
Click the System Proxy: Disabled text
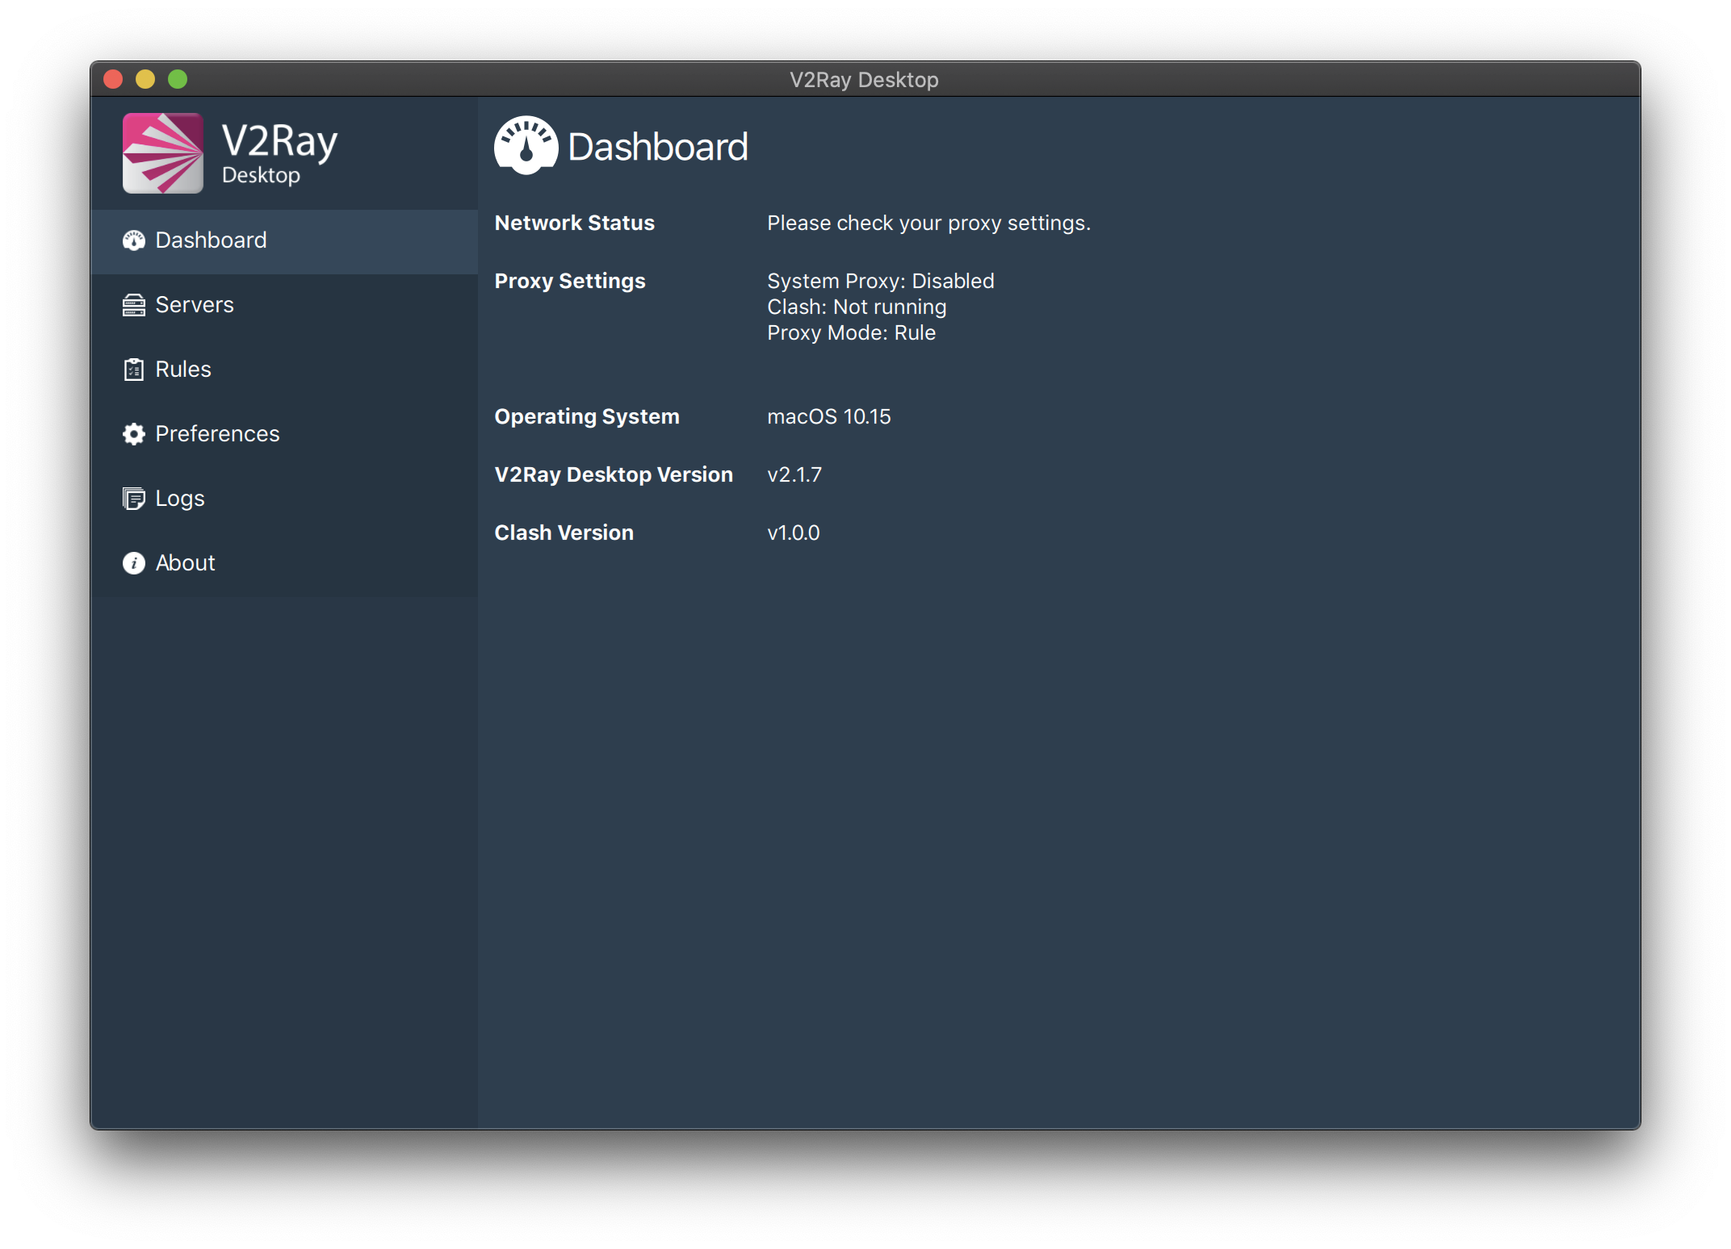[880, 281]
